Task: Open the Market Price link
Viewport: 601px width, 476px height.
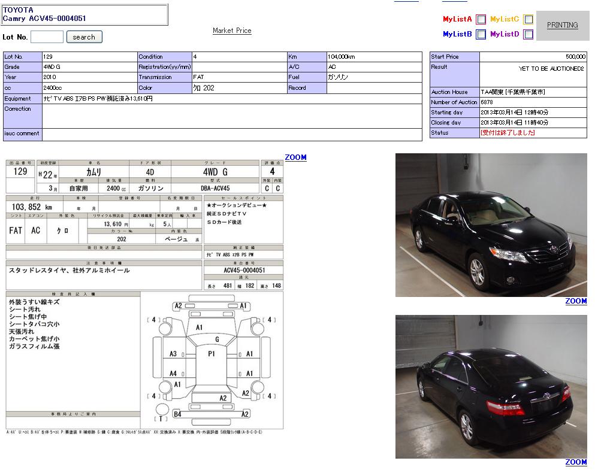Action: [232, 31]
